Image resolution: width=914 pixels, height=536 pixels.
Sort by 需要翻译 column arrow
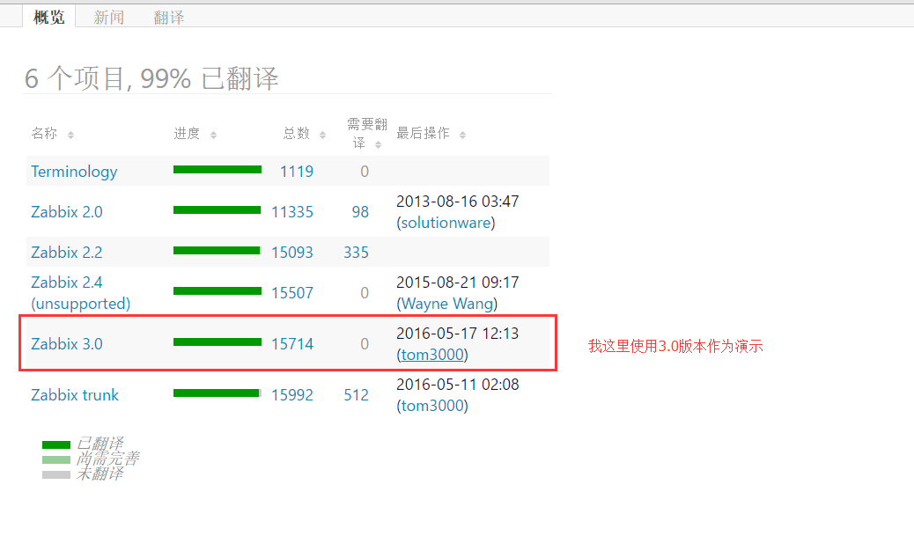(x=379, y=144)
